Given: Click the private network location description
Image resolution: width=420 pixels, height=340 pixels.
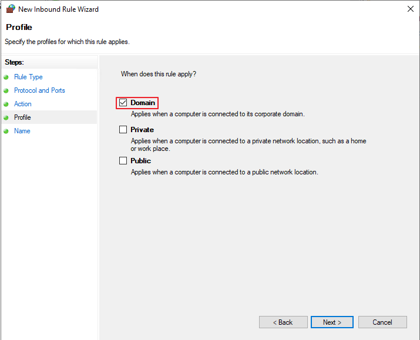Looking at the screenshot, I should point(248,144).
